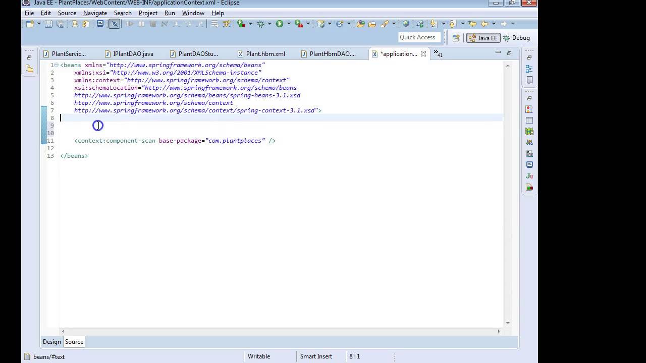Viewport: 646px width, 363px height.
Task: Click the Console monitor icon in right trim
Action: tap(529, 165)
